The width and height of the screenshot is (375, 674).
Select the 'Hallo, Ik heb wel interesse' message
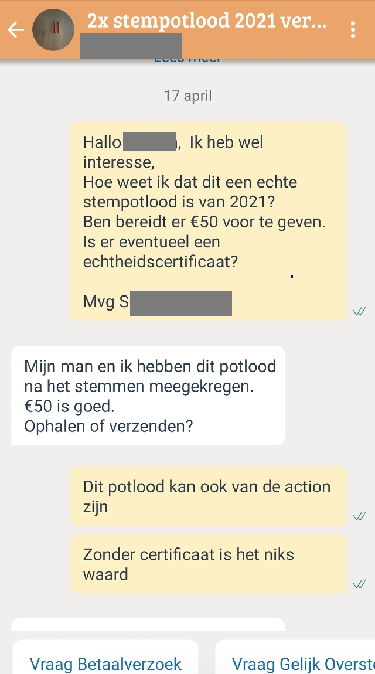208,221
